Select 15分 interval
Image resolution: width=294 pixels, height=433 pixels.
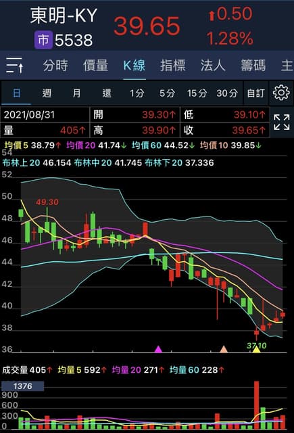tap(197, 93)
